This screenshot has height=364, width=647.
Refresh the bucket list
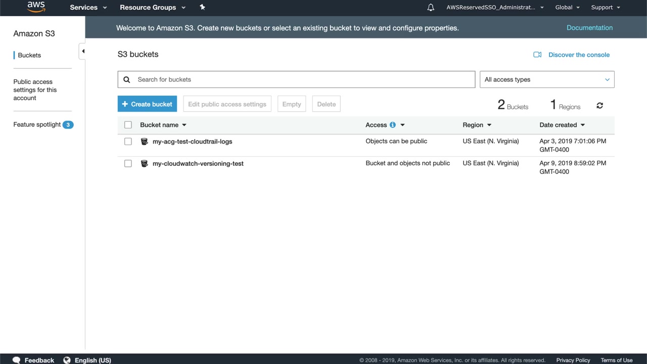click(599, 105)
